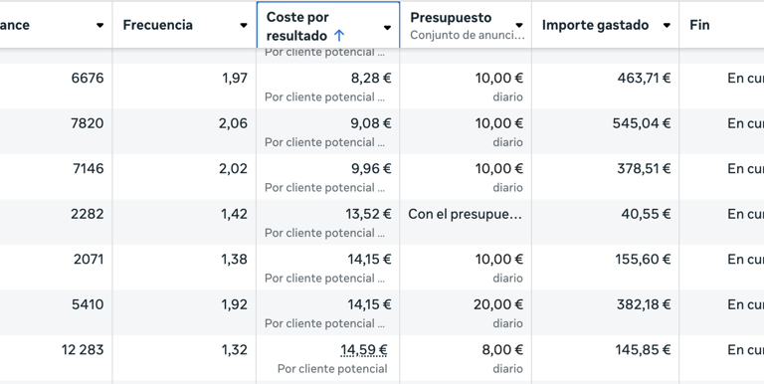Click the 20,00 € daily budget cell
This screenshot has height=384, width=764.
tap(498, 304)
